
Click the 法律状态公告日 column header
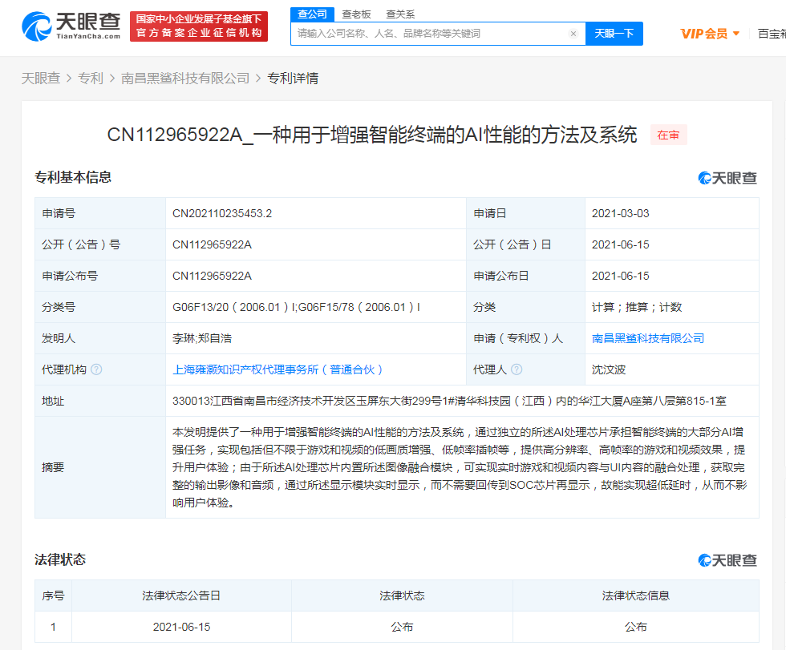[x=181, y=596]
